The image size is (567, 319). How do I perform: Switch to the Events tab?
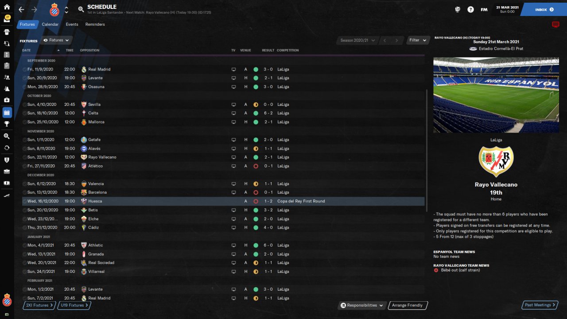[x=72, y=24]
